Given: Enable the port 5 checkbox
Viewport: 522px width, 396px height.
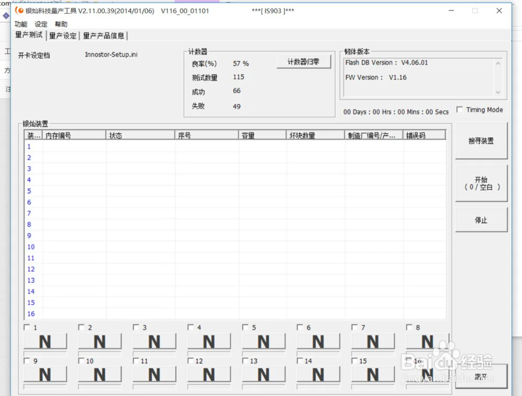Looking at the screenshot, I should [245, 328].
